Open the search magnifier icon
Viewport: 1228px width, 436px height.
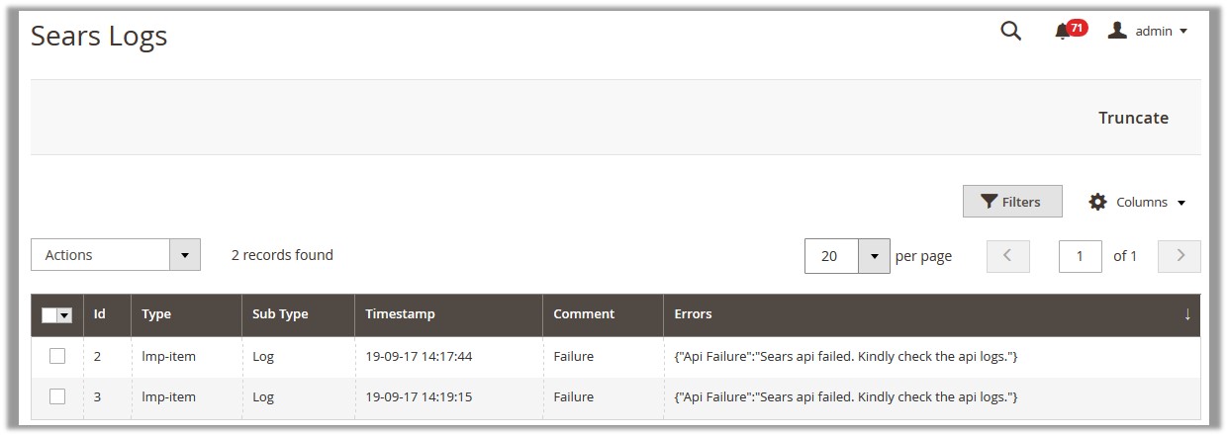coord(1010,31)
